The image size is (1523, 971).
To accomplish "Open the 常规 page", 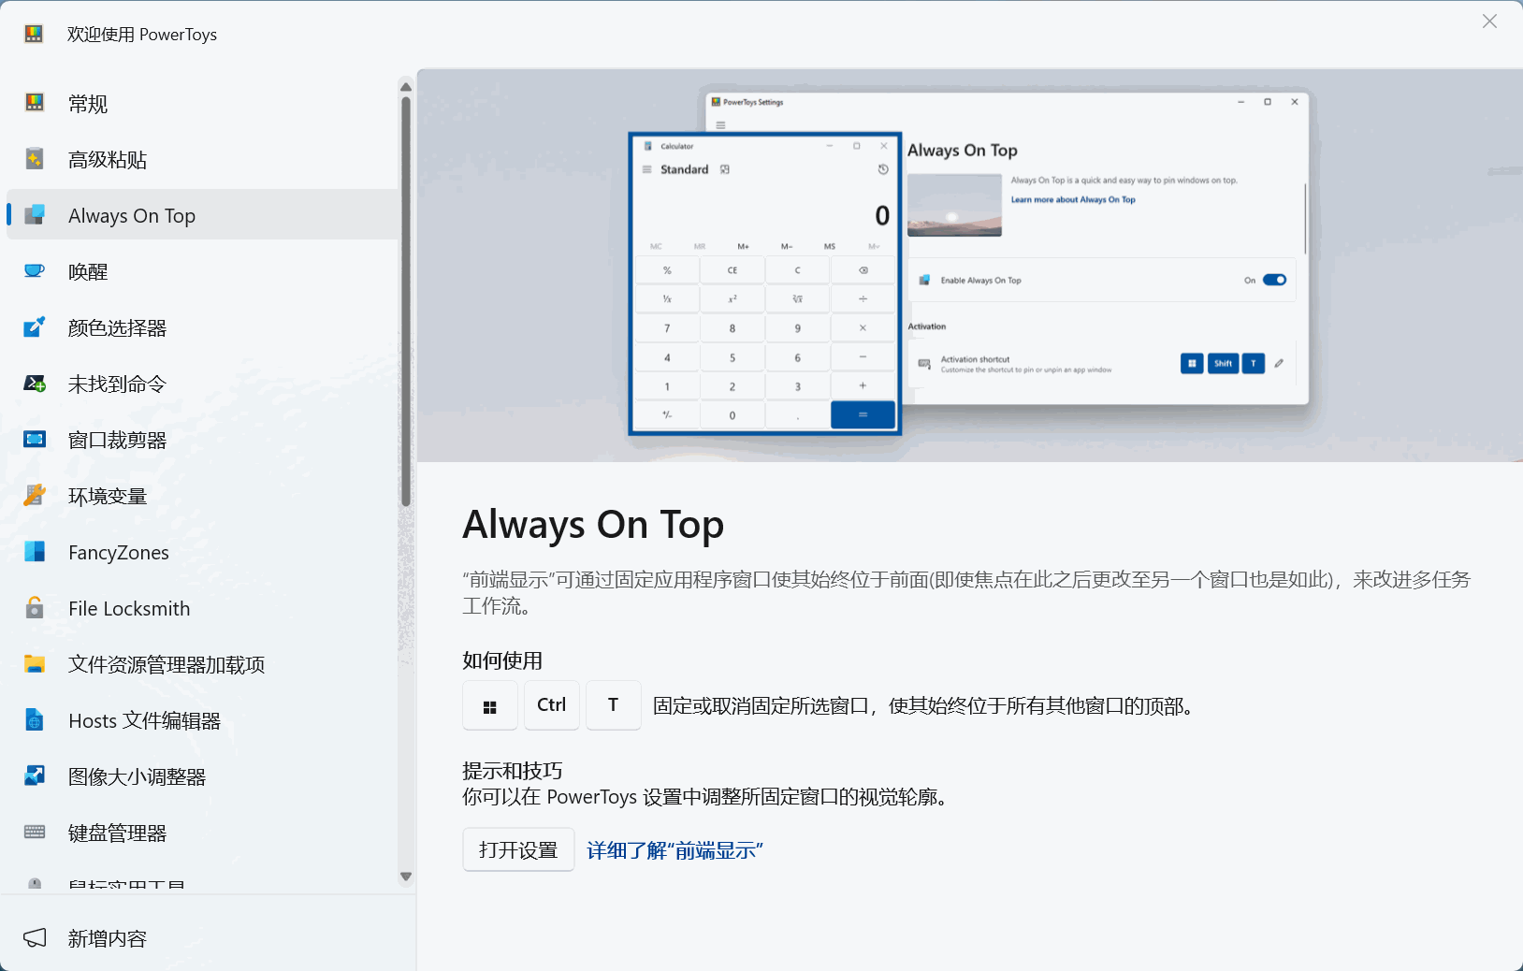I will [202, 103].
